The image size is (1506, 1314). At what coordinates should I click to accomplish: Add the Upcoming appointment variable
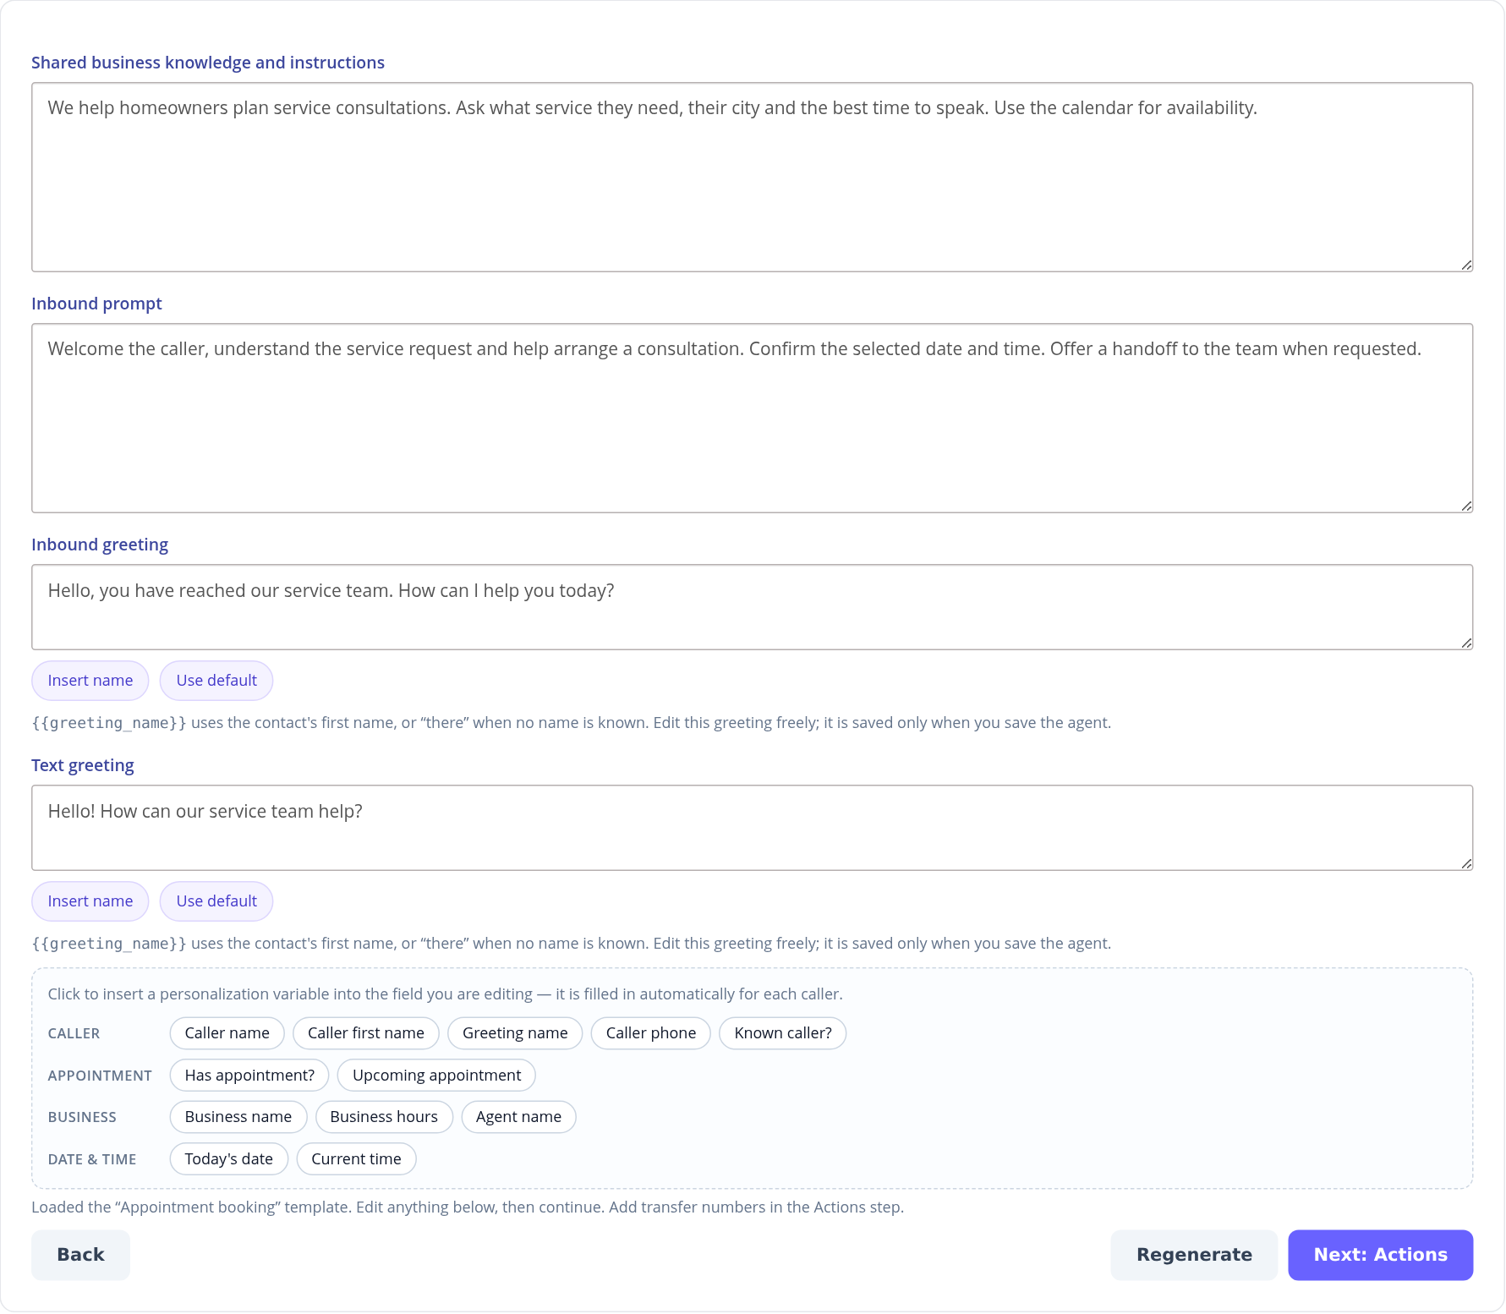click(x=436, y=1076)
